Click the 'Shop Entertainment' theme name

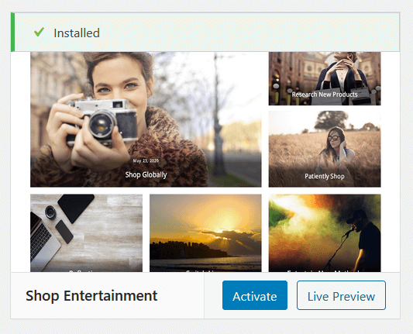pyautogui.click(x=91, y=295)
